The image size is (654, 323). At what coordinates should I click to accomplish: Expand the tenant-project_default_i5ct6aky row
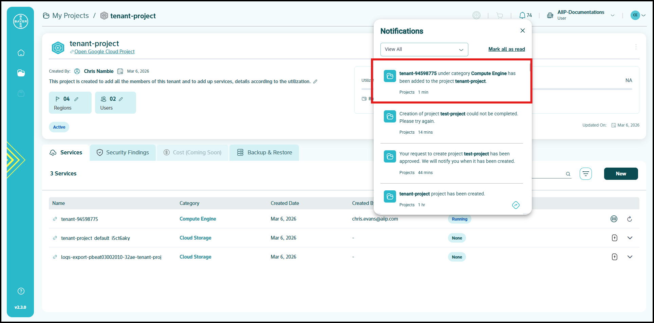(x=630, y=238)
